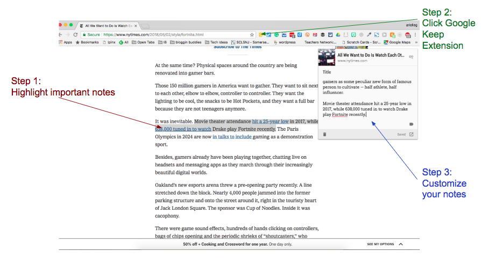481x258 pixels.
Task: Open the wordpress bookmark
Action: point(285,42)
